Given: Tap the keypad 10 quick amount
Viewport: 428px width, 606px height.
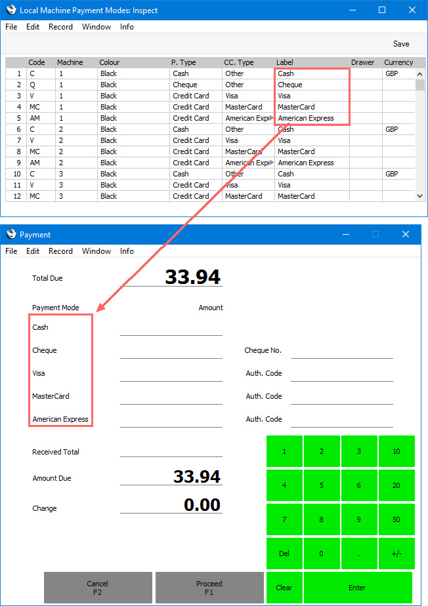Looking at the screenshot, I should [396, 451].
